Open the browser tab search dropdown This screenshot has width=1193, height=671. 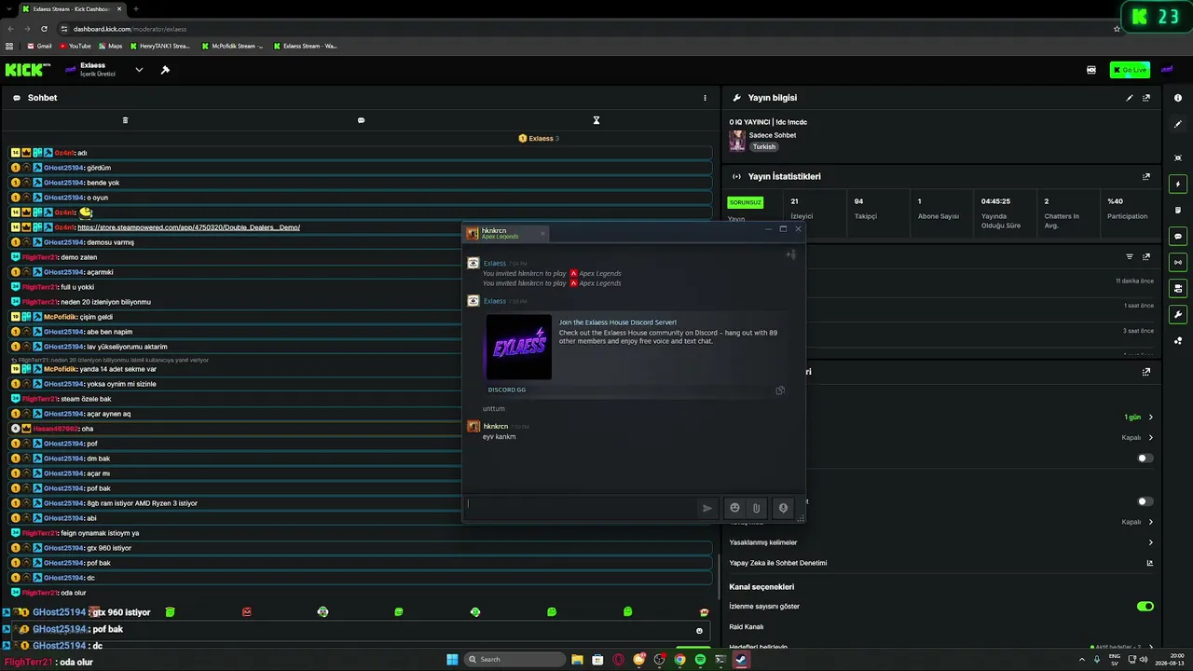tap(10, 9)
